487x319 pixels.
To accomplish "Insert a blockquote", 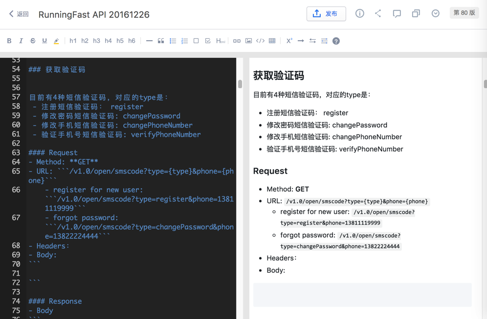I will click(x=161, y=41).
